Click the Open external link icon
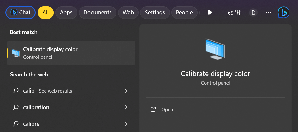298x132 pixels. (x=153, y=110)
